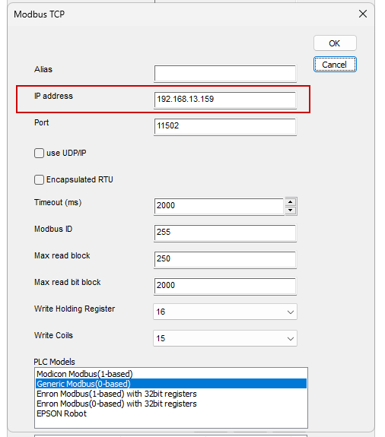Click into the IP address field
This screenshot has height=437, width=385.
click(x=225, y=100)
